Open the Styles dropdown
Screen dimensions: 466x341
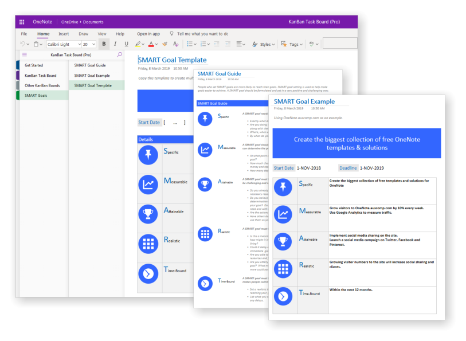[x=265, y=43]
